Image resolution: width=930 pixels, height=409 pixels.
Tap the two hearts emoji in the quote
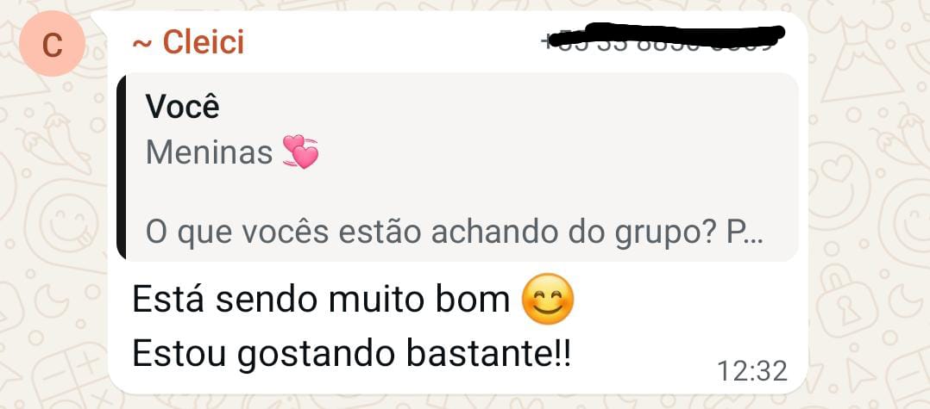(301, 152)
